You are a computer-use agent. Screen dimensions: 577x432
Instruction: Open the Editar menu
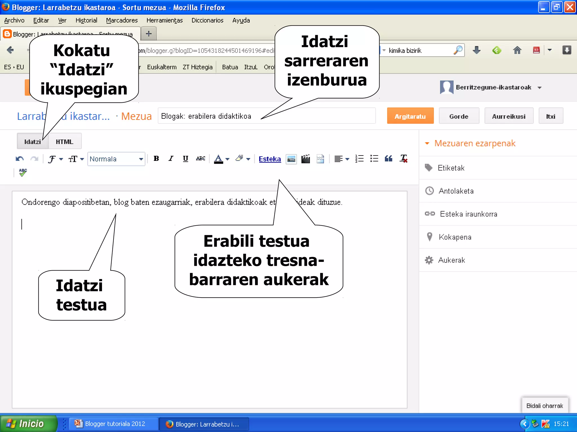(41, 20)
